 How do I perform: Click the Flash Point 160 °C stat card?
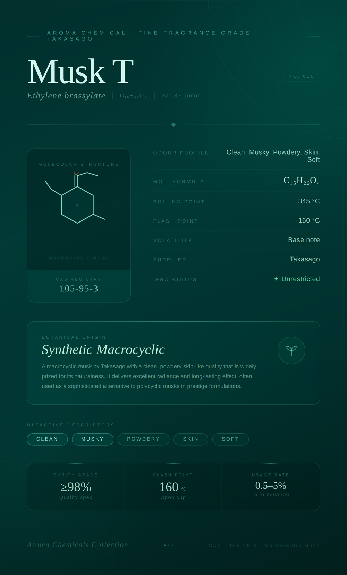pos(173,487)
